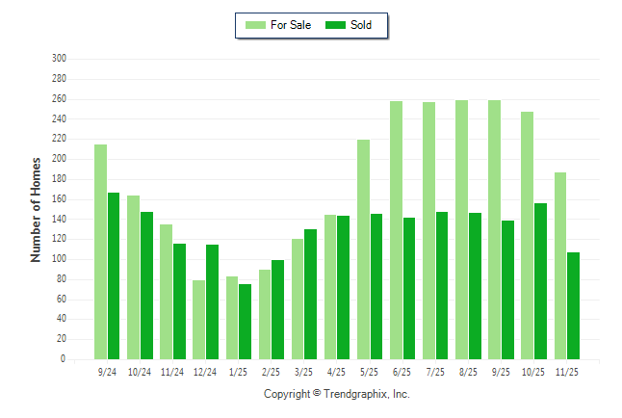This screenshot has width=622, height=418.
Task: Click the 7/25 x-axis label
Action: click(434, 372)
